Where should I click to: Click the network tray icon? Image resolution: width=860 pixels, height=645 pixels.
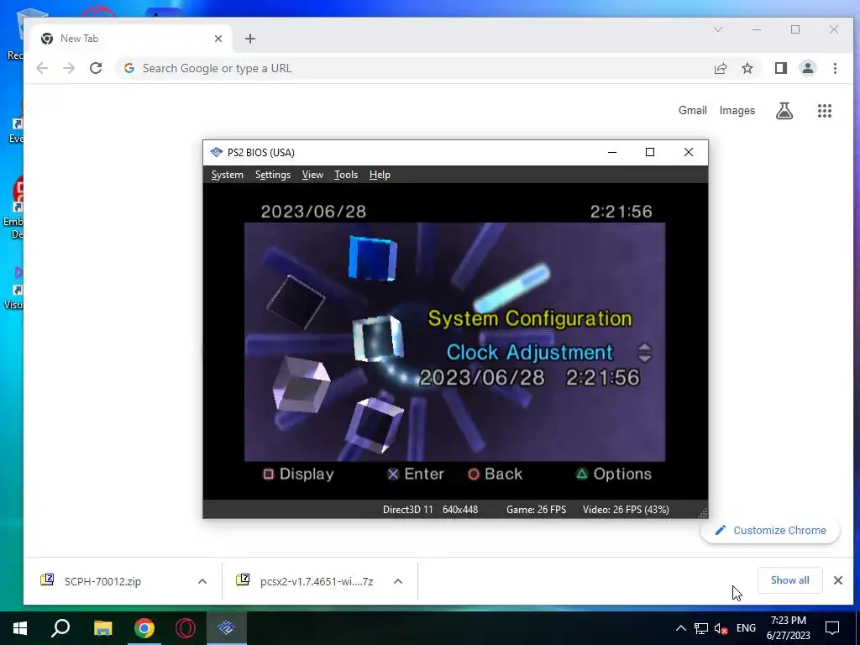click(701, 628)
